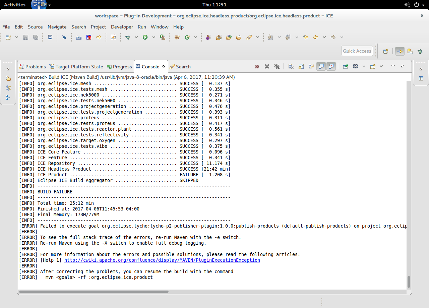The image size is (429, 308).
Task: Open the Back history dropdown arrow
Action: [x=324, y=37]
